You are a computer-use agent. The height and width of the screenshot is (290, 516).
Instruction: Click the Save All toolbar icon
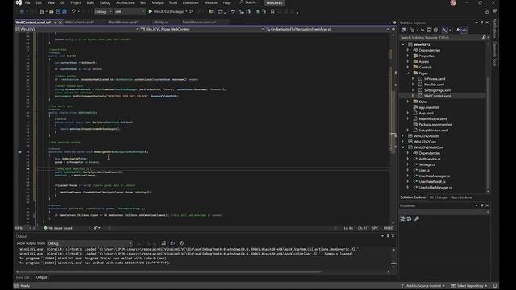coord(64,11)
